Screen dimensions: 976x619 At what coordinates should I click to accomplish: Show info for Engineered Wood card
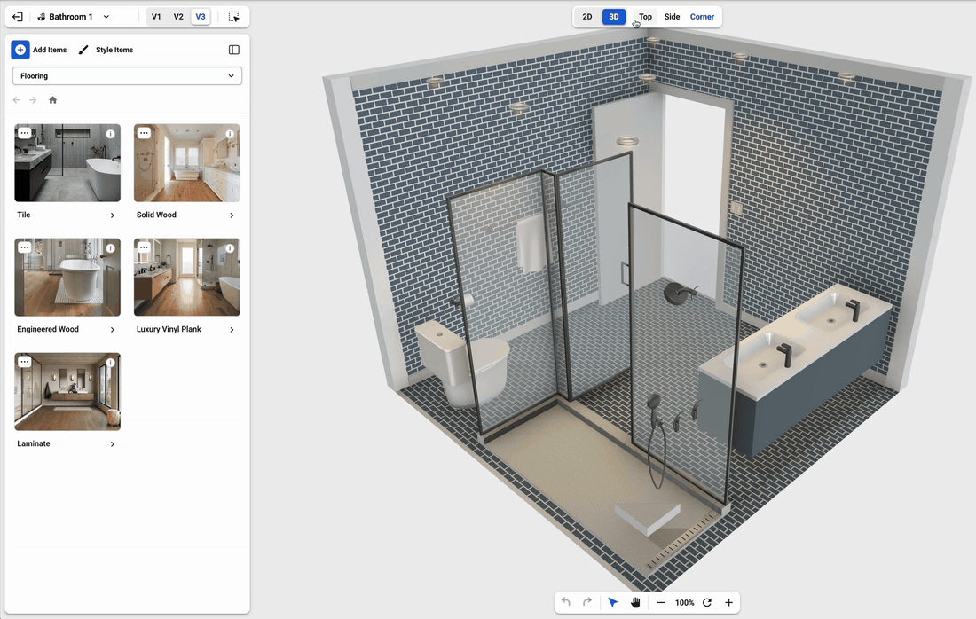[x=110, y=248]
